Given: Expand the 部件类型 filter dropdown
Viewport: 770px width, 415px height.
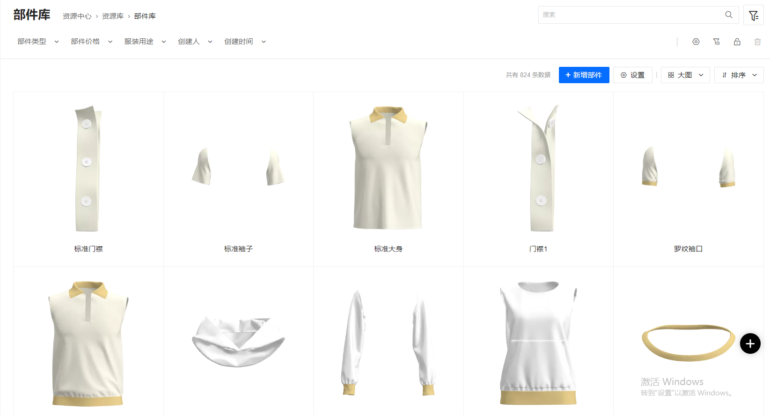Looking at the screenshot, I should [x=38, y=42].
